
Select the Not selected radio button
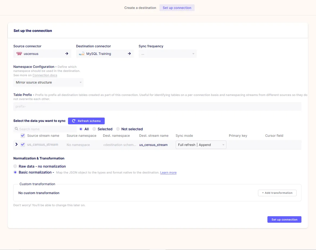pyautogui.click(x=118, y=129)
